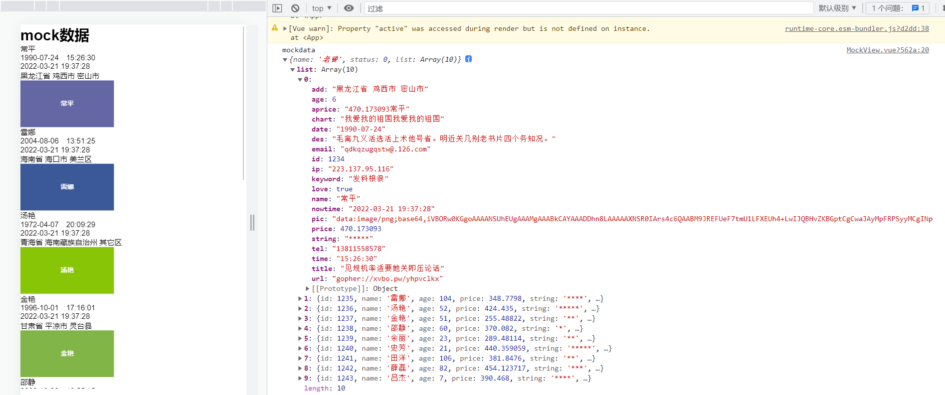Focus the console filter input field

point(589,8)
